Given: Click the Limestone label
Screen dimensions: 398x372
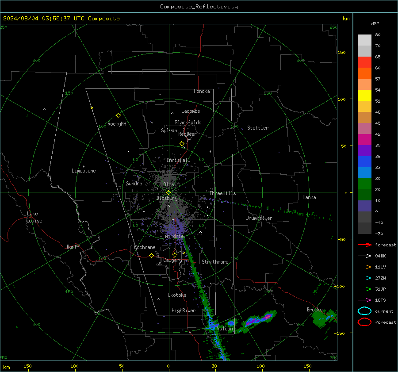Looking at the screenshot, I should click(x=84, y=171).
